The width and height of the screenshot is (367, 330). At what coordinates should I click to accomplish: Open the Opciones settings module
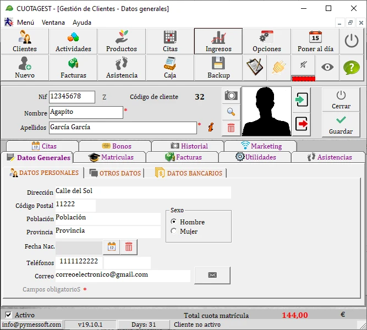tap(267, 41)
